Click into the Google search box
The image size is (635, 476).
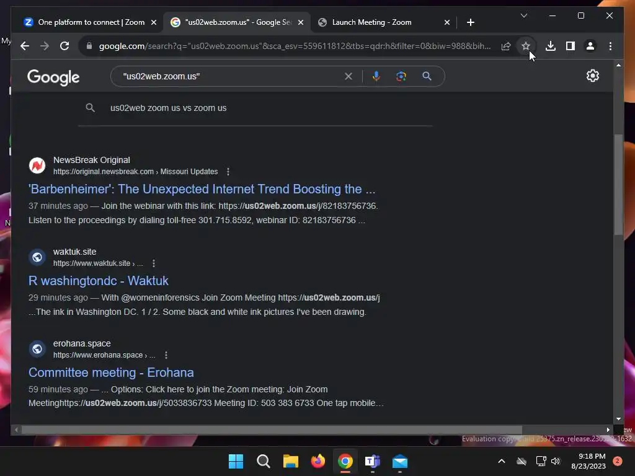[x=231, y=76]
